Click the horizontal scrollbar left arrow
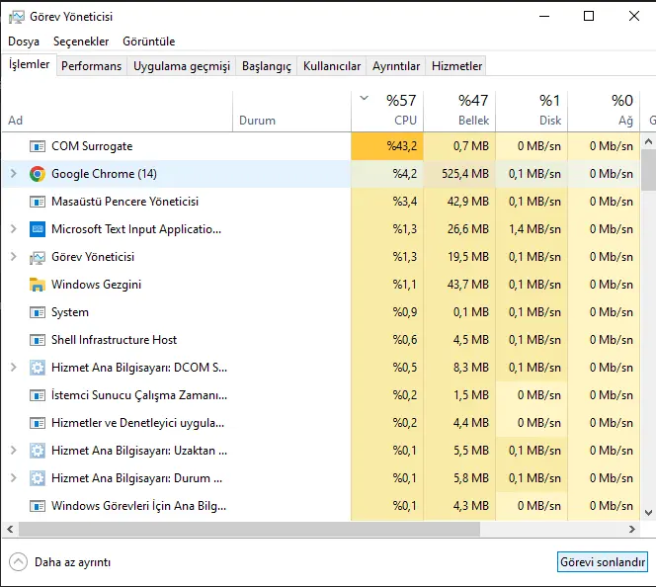This screenshot has width=656, height=587. tap(10, 530)
